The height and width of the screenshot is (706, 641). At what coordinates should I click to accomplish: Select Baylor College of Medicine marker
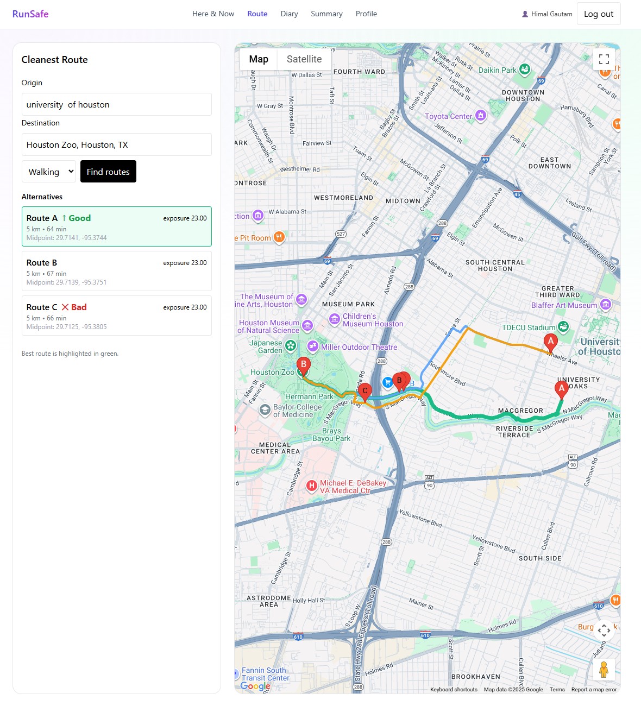265,410
